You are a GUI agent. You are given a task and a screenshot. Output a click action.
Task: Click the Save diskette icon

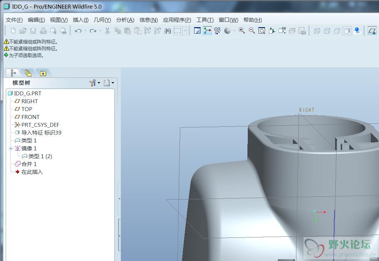pyautogui.click(x=33, y=31)
